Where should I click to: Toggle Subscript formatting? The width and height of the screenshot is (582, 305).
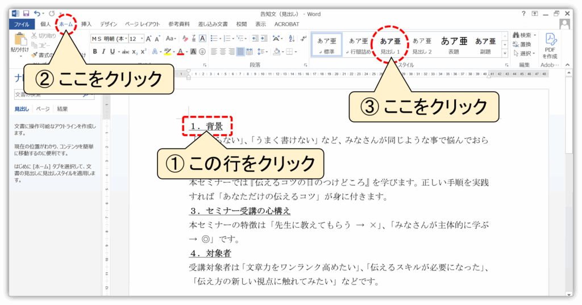135,52
